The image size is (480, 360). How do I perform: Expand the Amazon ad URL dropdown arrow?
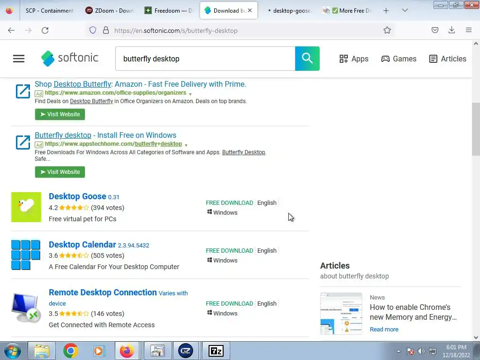190,94
